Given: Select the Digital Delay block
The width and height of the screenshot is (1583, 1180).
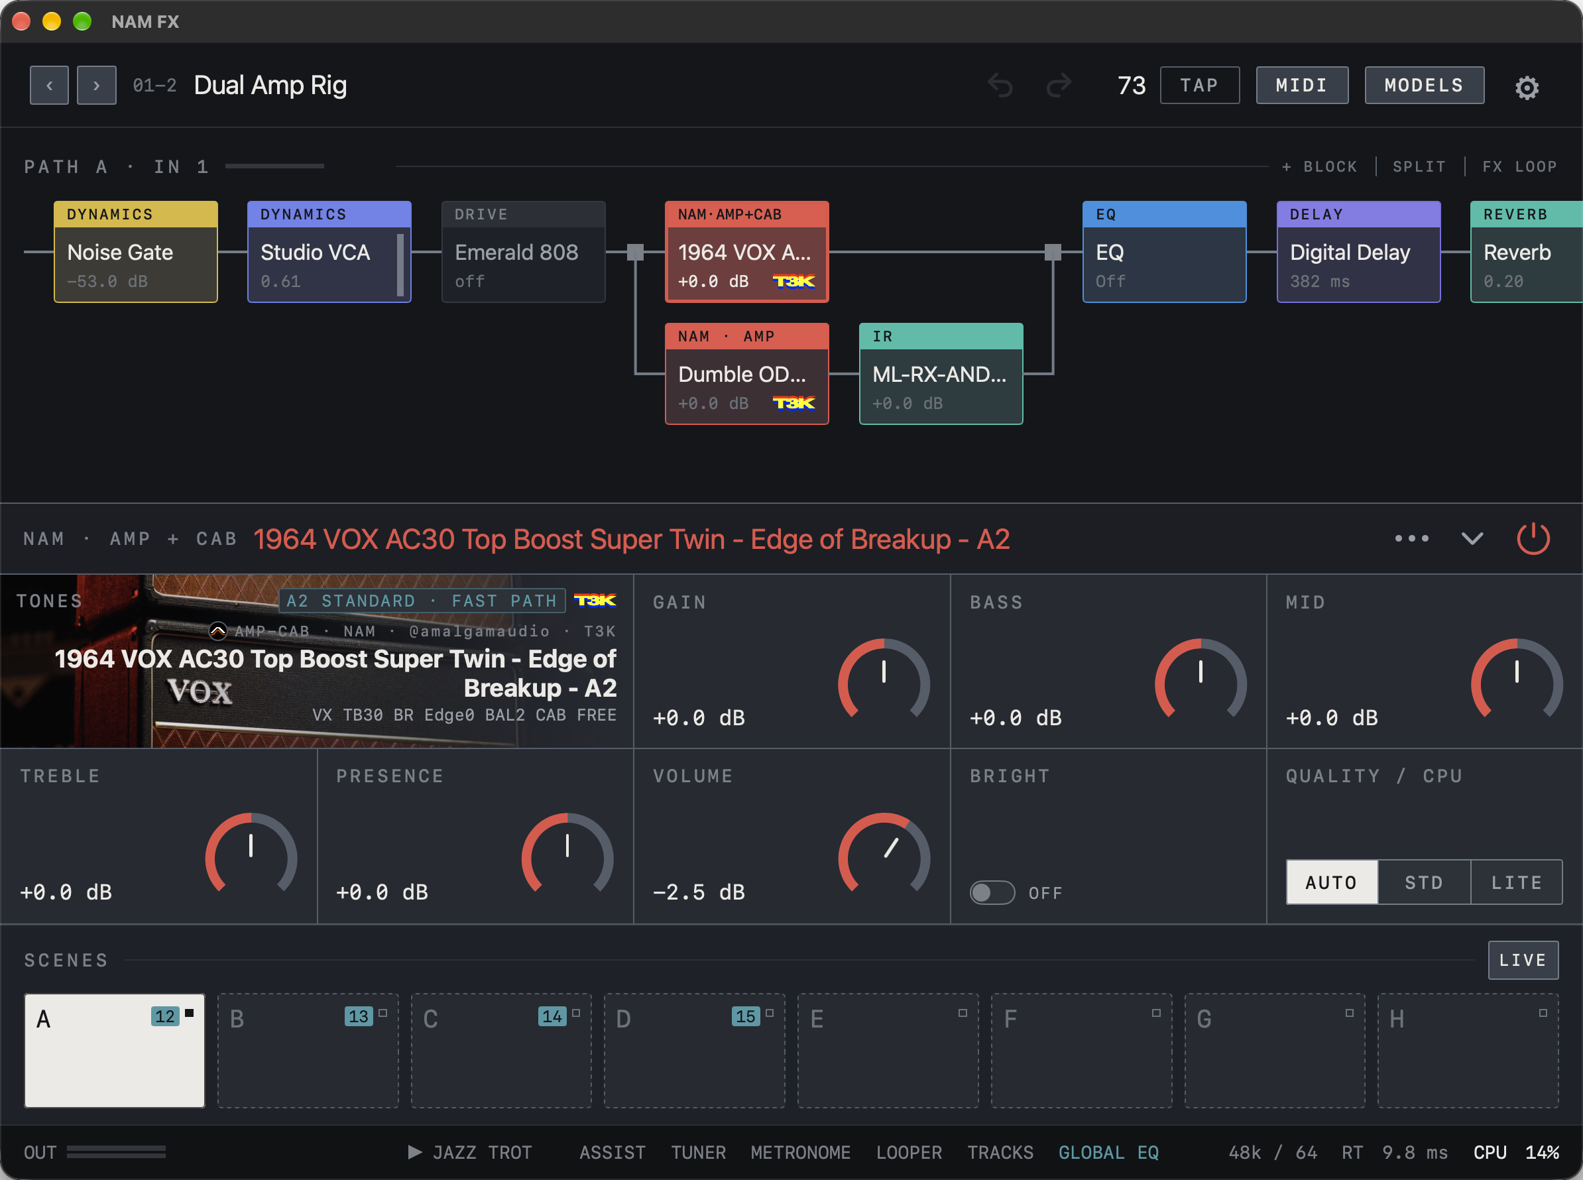Looking at the screenshot, I should click(x=1359, y=252).
